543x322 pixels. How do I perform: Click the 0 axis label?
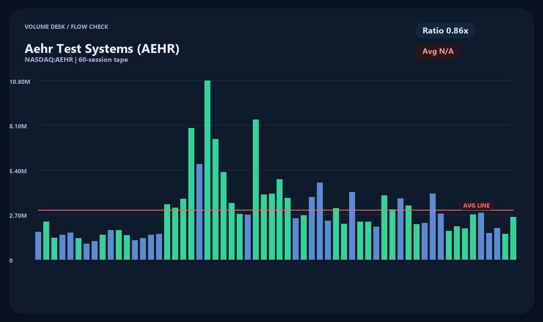[x=11, y=261]
